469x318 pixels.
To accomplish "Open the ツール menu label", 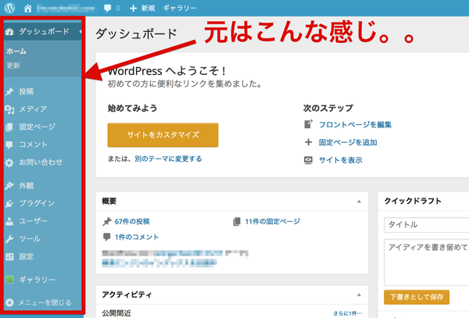I will click(x=30, y=239).
